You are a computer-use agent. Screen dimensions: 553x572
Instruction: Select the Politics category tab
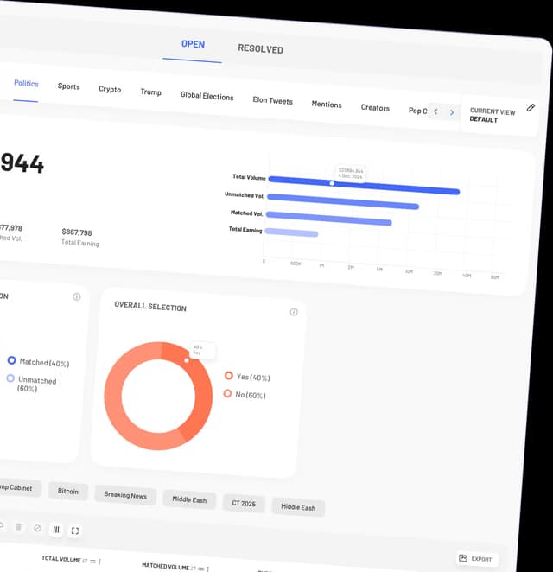pos(26,83)
